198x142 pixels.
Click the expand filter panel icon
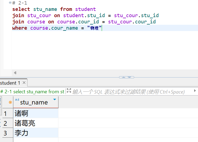(x=69, y=91)
